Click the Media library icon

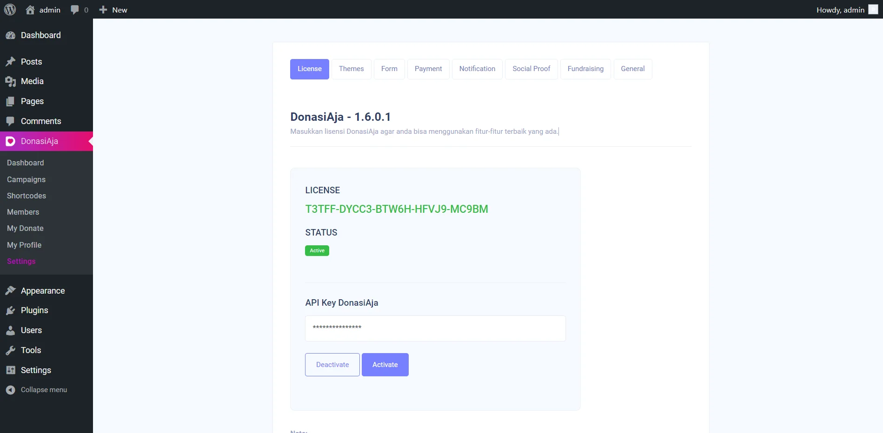(10, 81)
